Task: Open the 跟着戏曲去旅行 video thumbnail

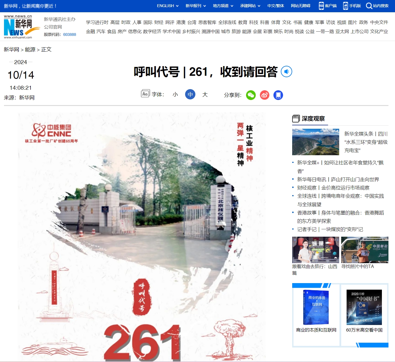Action: (x=316, y=250)
